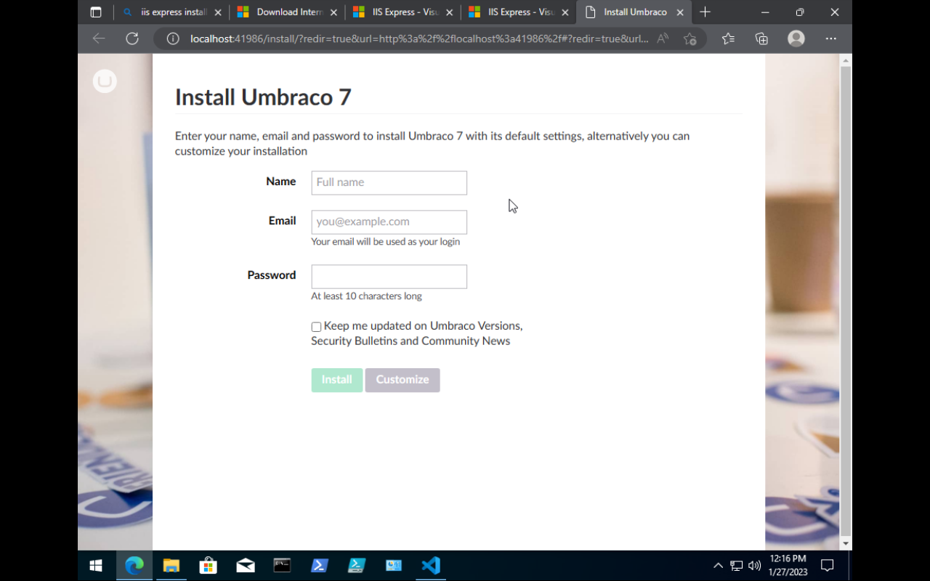View site information icon in address bar
This screenshot has height=581, width=930.
coord(173,38)
